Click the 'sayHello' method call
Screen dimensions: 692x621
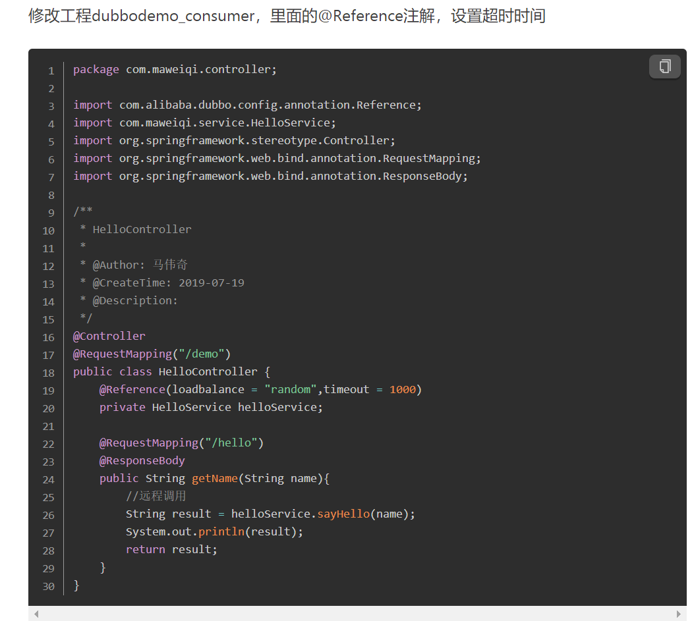344,514
